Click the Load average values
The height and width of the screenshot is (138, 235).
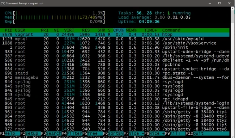click(x=172, y=17)
